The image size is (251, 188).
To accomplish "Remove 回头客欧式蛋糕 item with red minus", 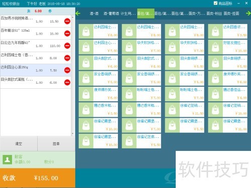I will point(67,82).
